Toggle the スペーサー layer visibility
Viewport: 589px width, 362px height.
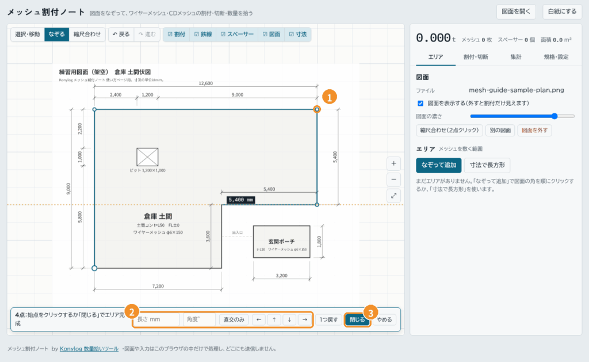tap(238, 34)
